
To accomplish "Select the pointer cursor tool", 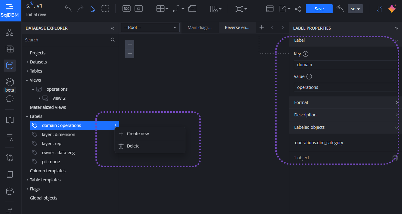I will point(93,9).
